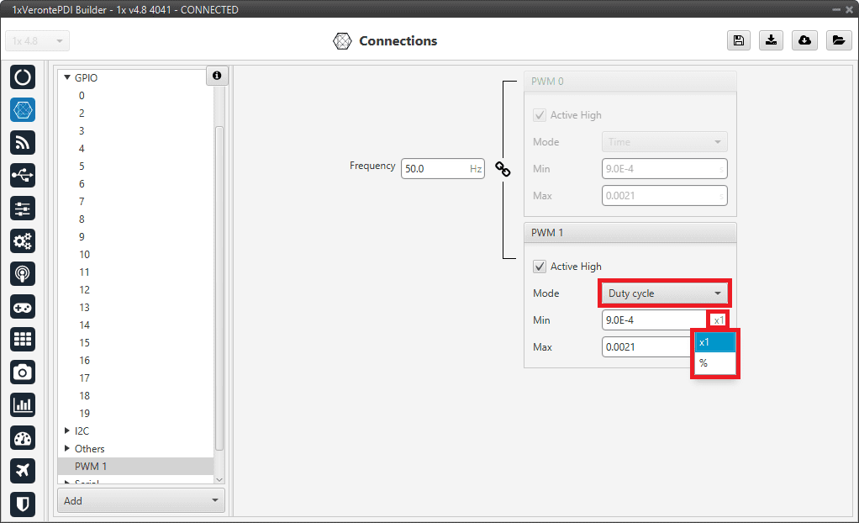Viewport: 859px width, 523px height.
Task: Click the download to disk icon
Action: click(771, 41)
